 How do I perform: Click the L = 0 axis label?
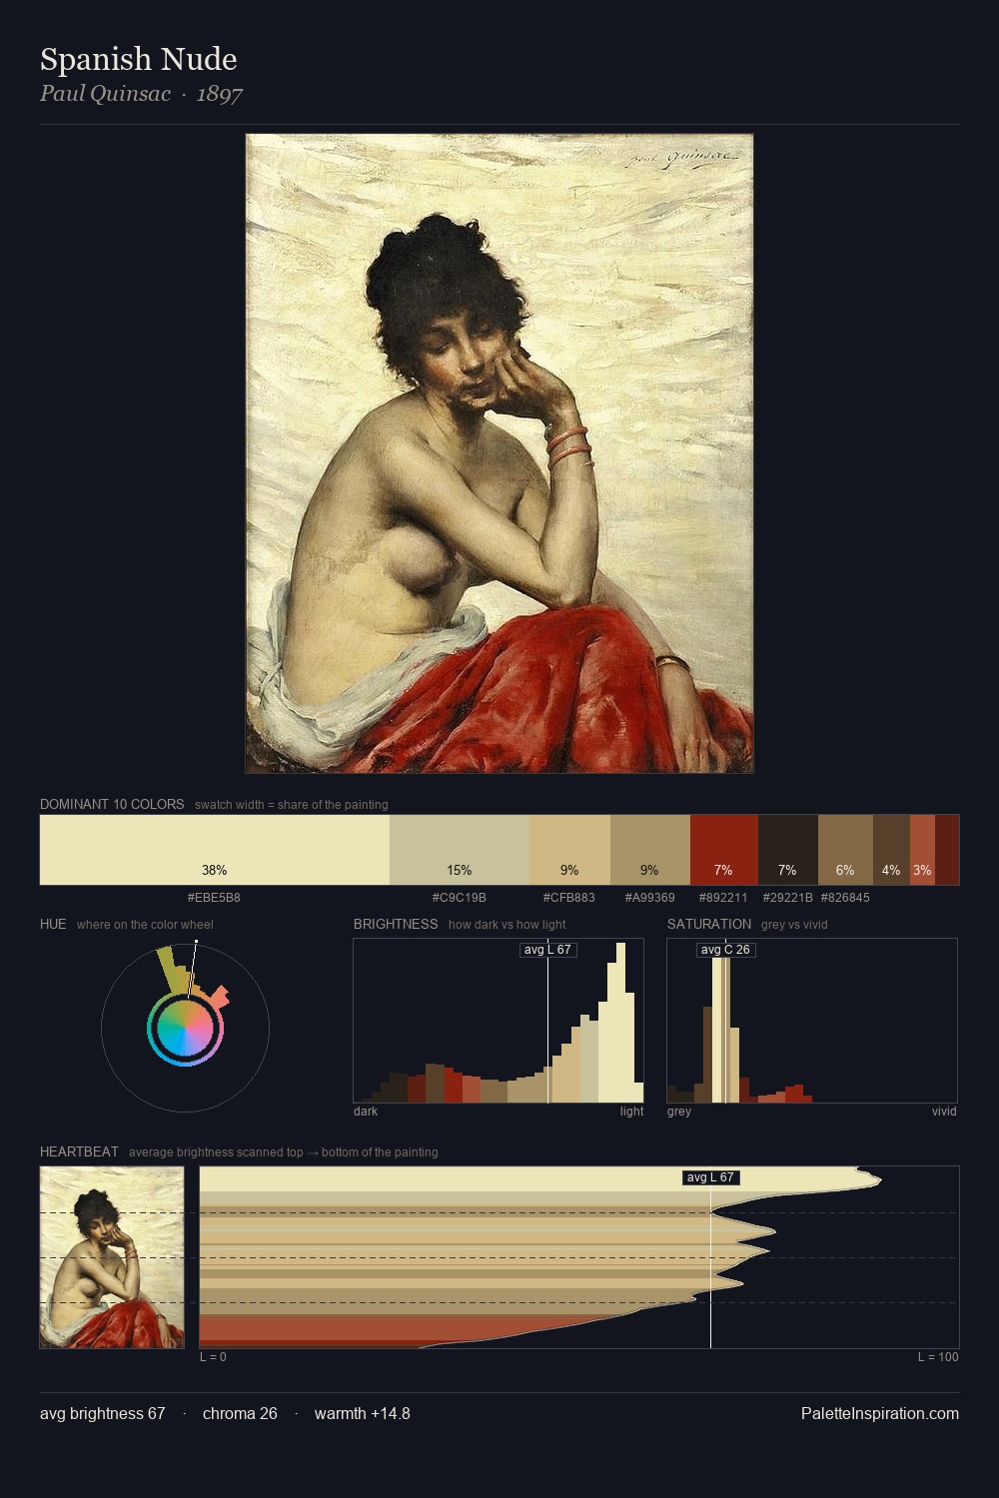pos(213,1357)
